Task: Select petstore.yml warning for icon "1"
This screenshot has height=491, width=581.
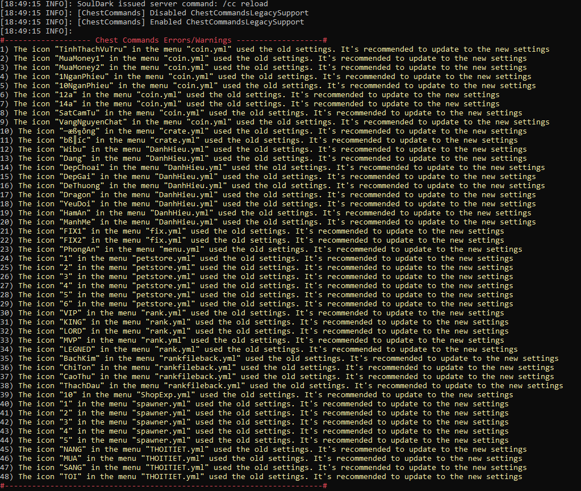Action: pyautogui.click(x=257, y=258)
